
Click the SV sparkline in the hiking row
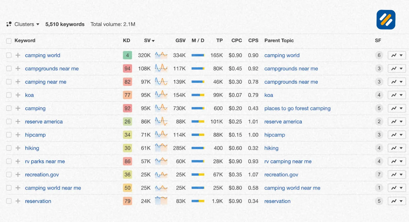161,148
